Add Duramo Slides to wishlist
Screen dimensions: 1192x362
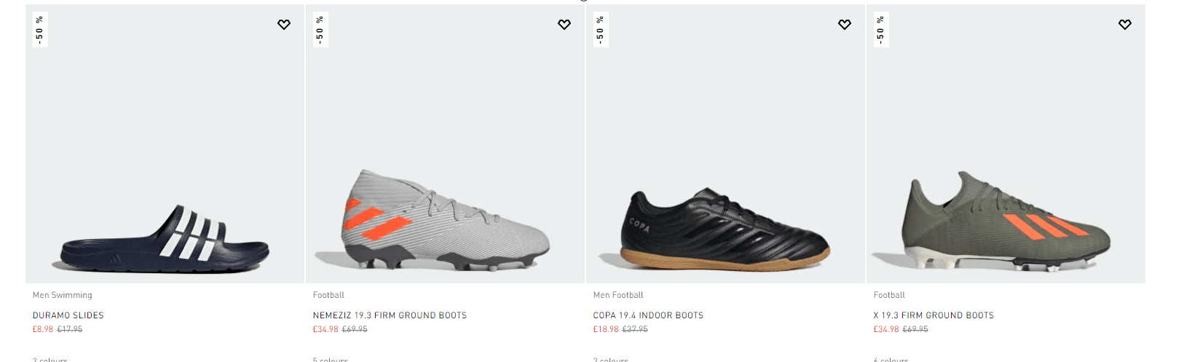(284, 25)
